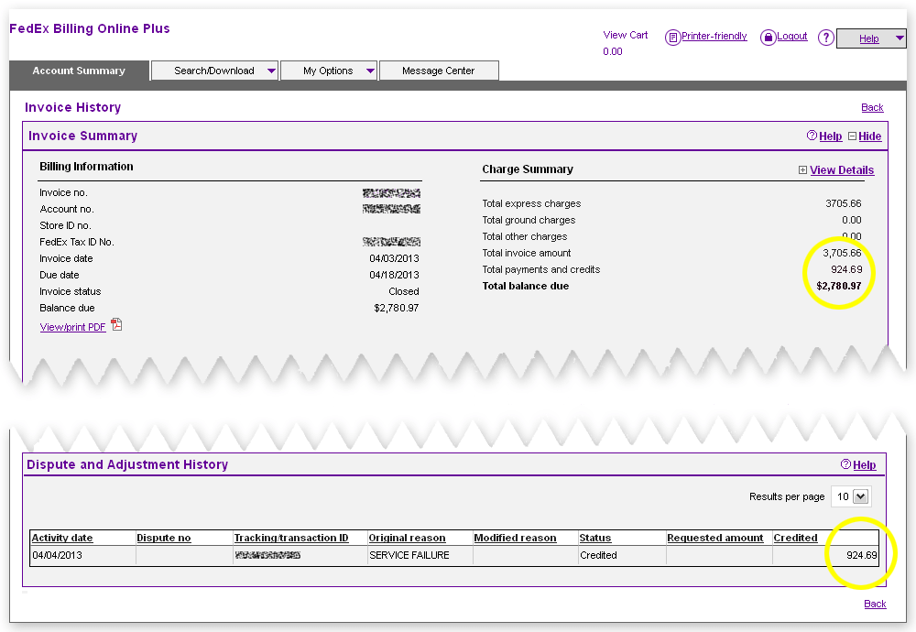Viewport: 916px width, 632px height.
Task: Click the 04/04/2013 activity date cell
Action: pos(57,555)
